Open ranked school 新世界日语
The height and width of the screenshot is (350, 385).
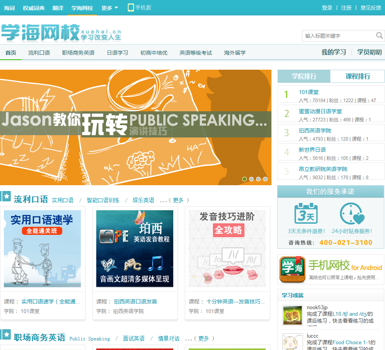pos(312,149)
